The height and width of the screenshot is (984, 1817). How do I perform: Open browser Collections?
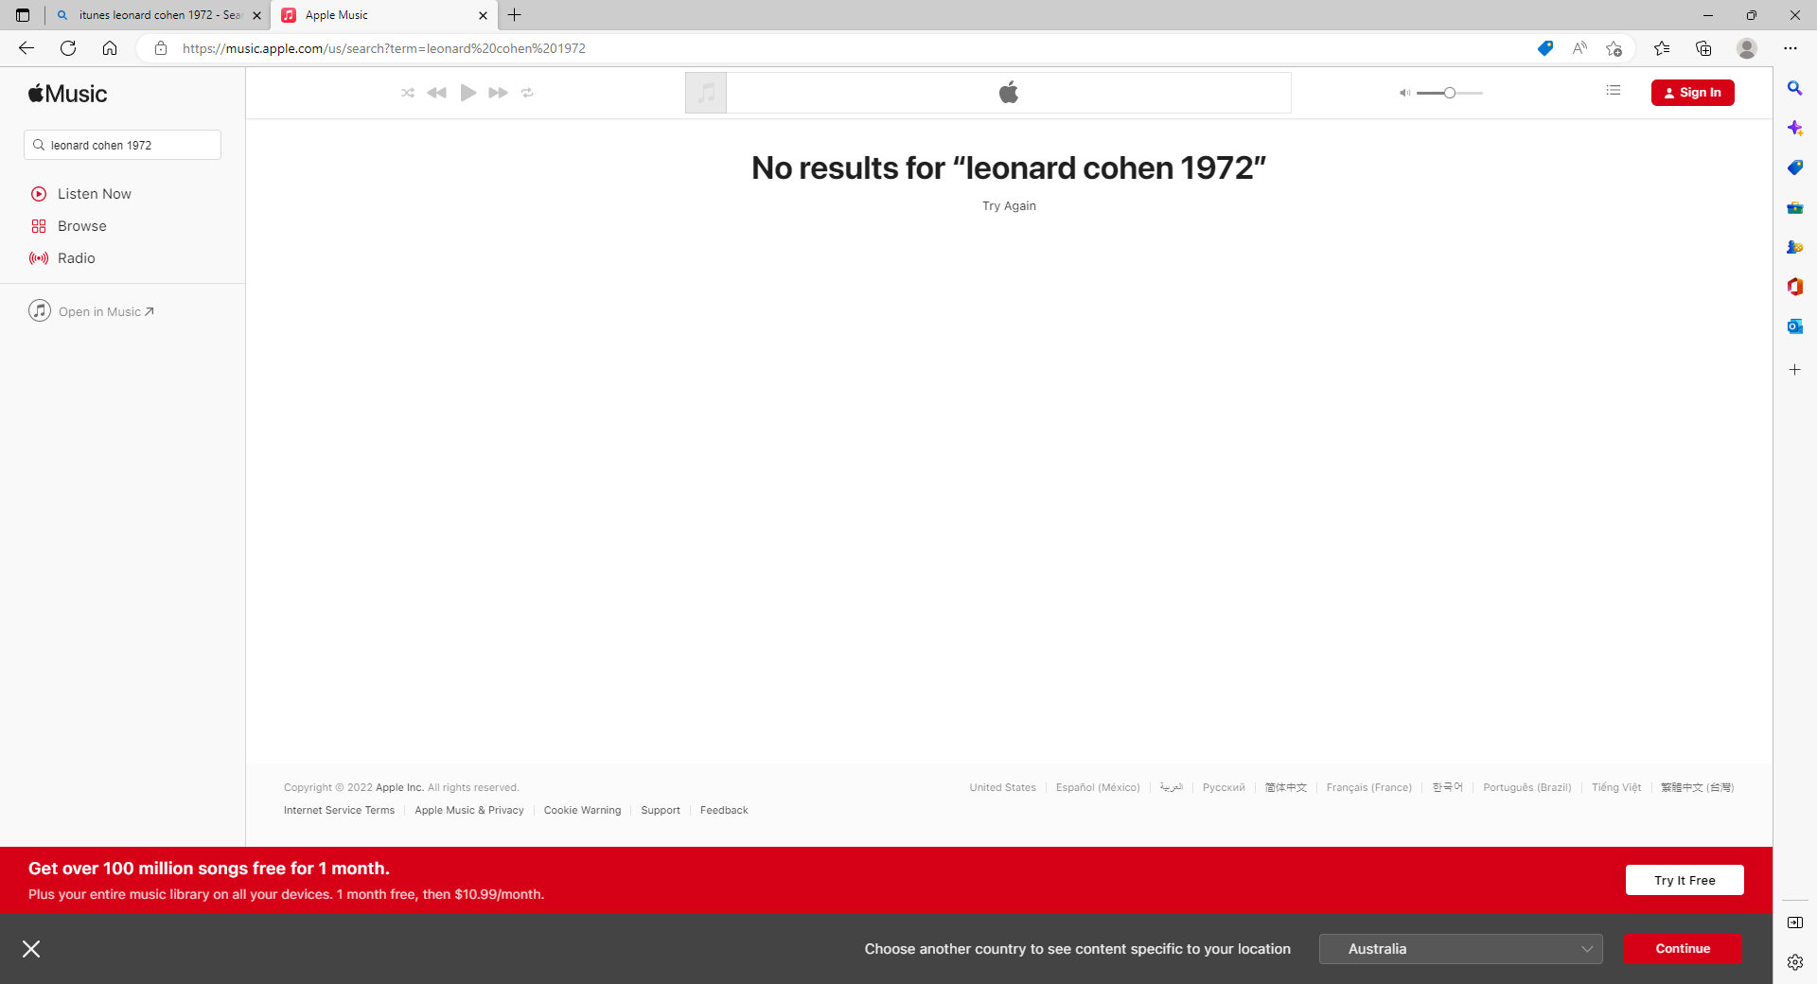click(x=1703, y=48)
